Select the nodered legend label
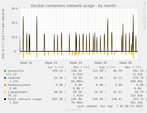This screenshot has height=113, width=147. [14, 78]
